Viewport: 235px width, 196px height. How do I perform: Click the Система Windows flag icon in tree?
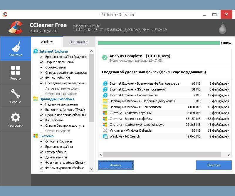pos(36,136)
